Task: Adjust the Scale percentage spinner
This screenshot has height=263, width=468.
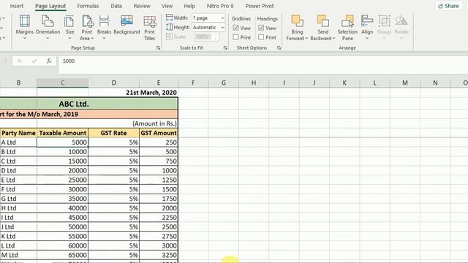Action: click(216, 37)
